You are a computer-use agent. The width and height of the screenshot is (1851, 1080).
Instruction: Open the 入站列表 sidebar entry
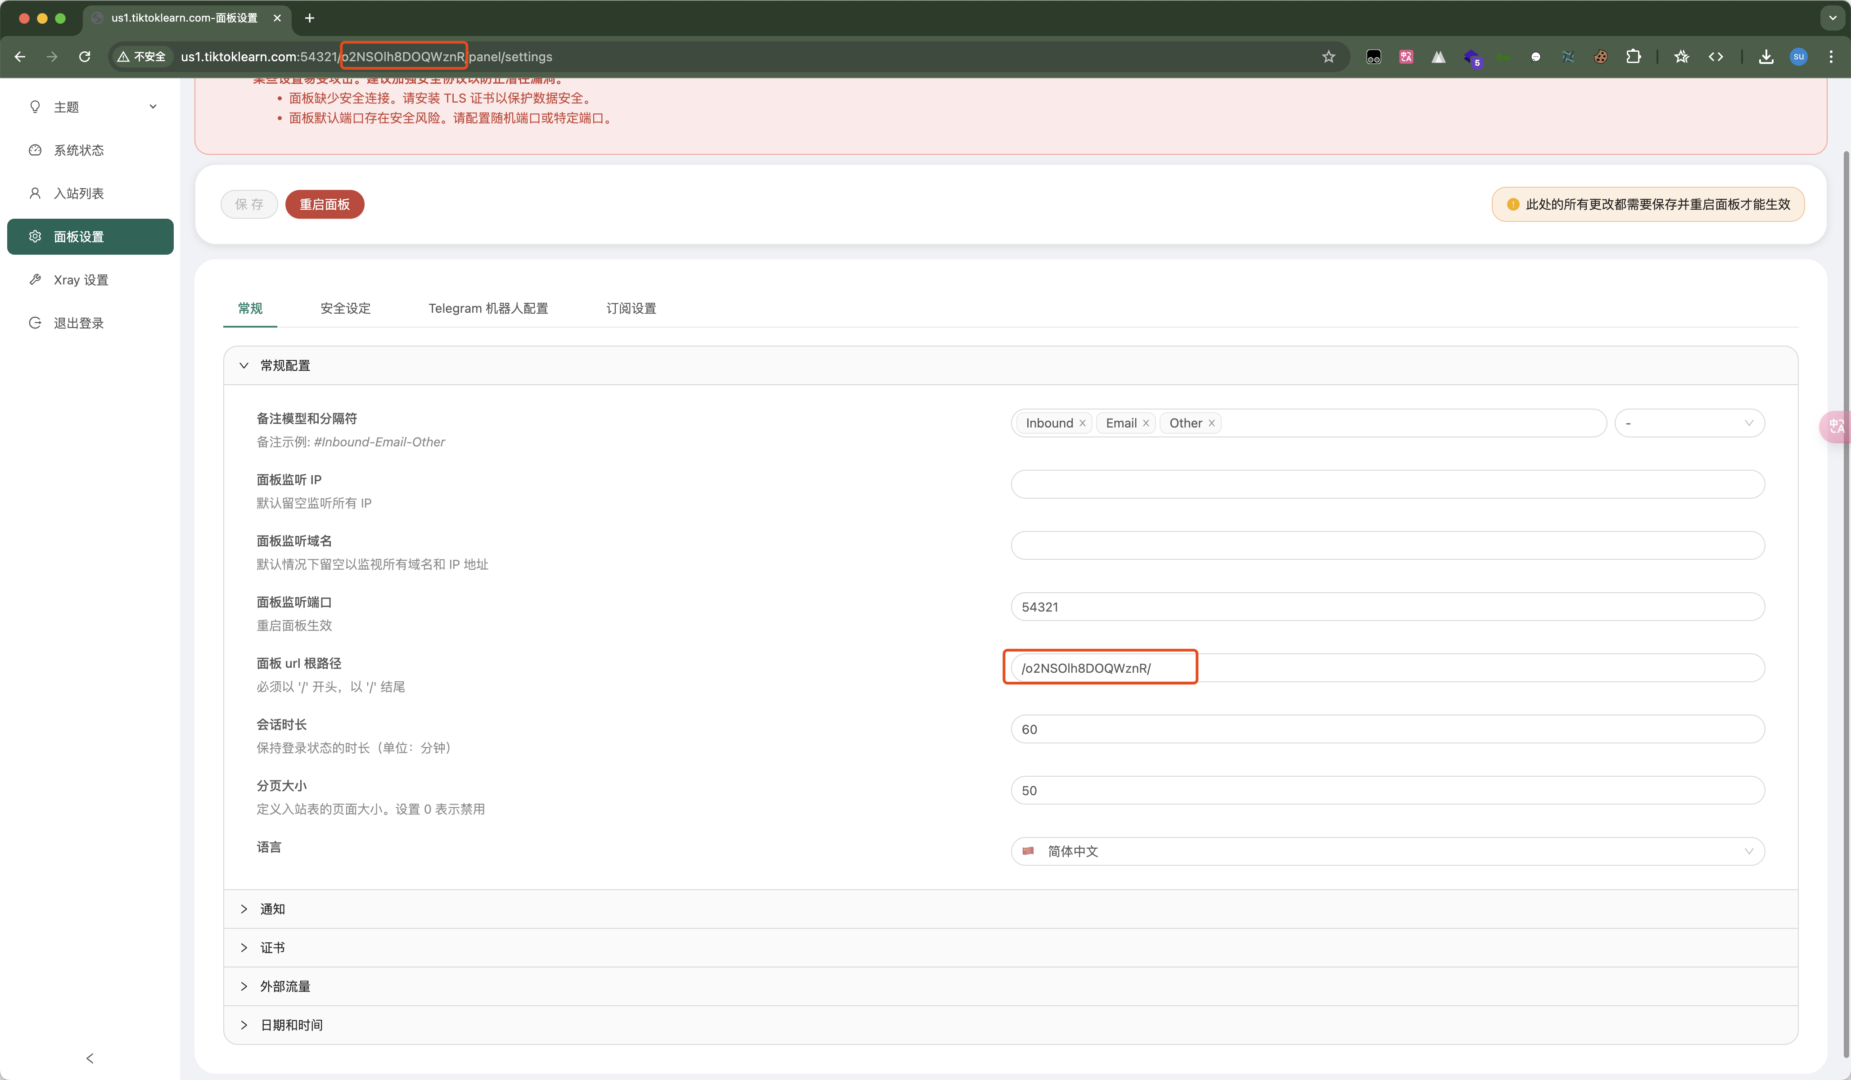[x=78, y=193]
